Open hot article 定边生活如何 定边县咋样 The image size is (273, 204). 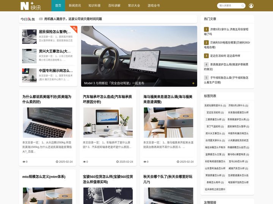[x=225, y=56]
